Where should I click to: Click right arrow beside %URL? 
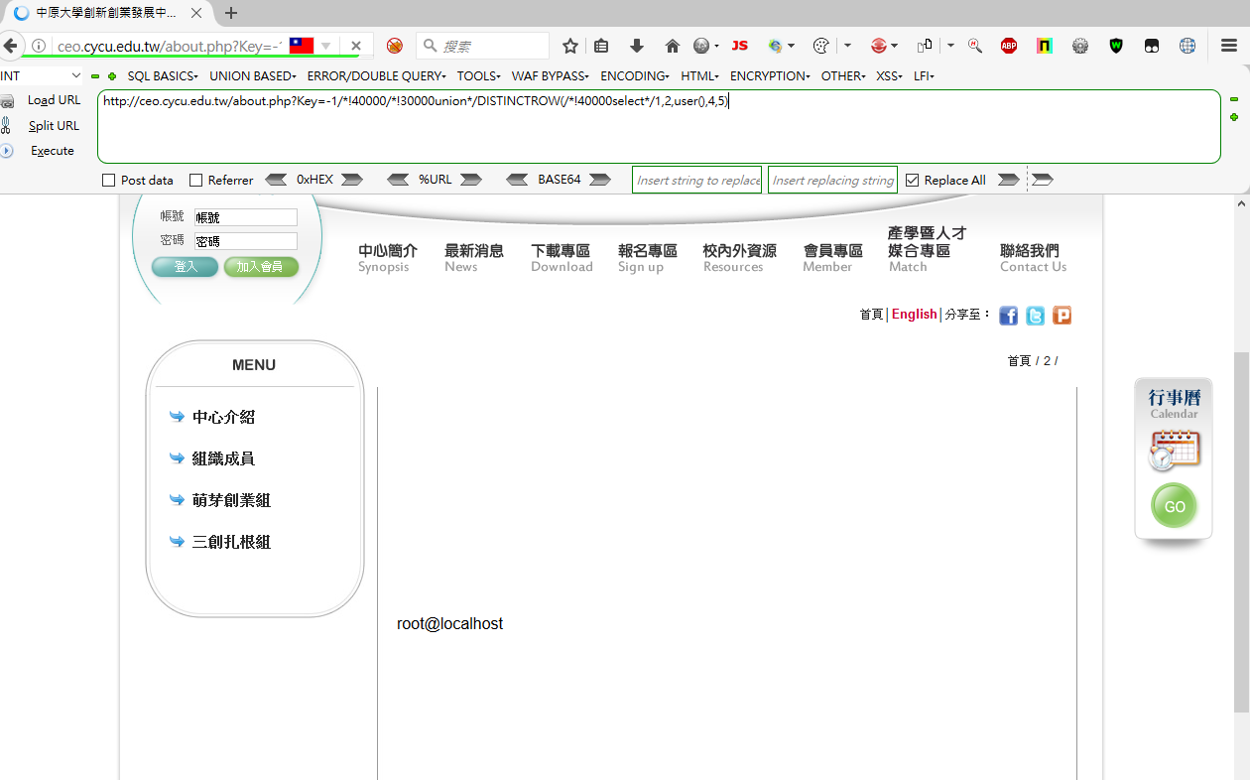[470, 180]
